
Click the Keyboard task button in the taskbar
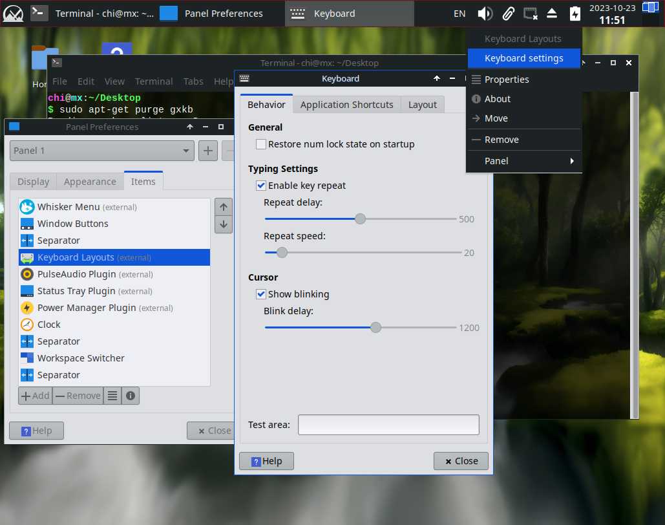pos(350,14)
